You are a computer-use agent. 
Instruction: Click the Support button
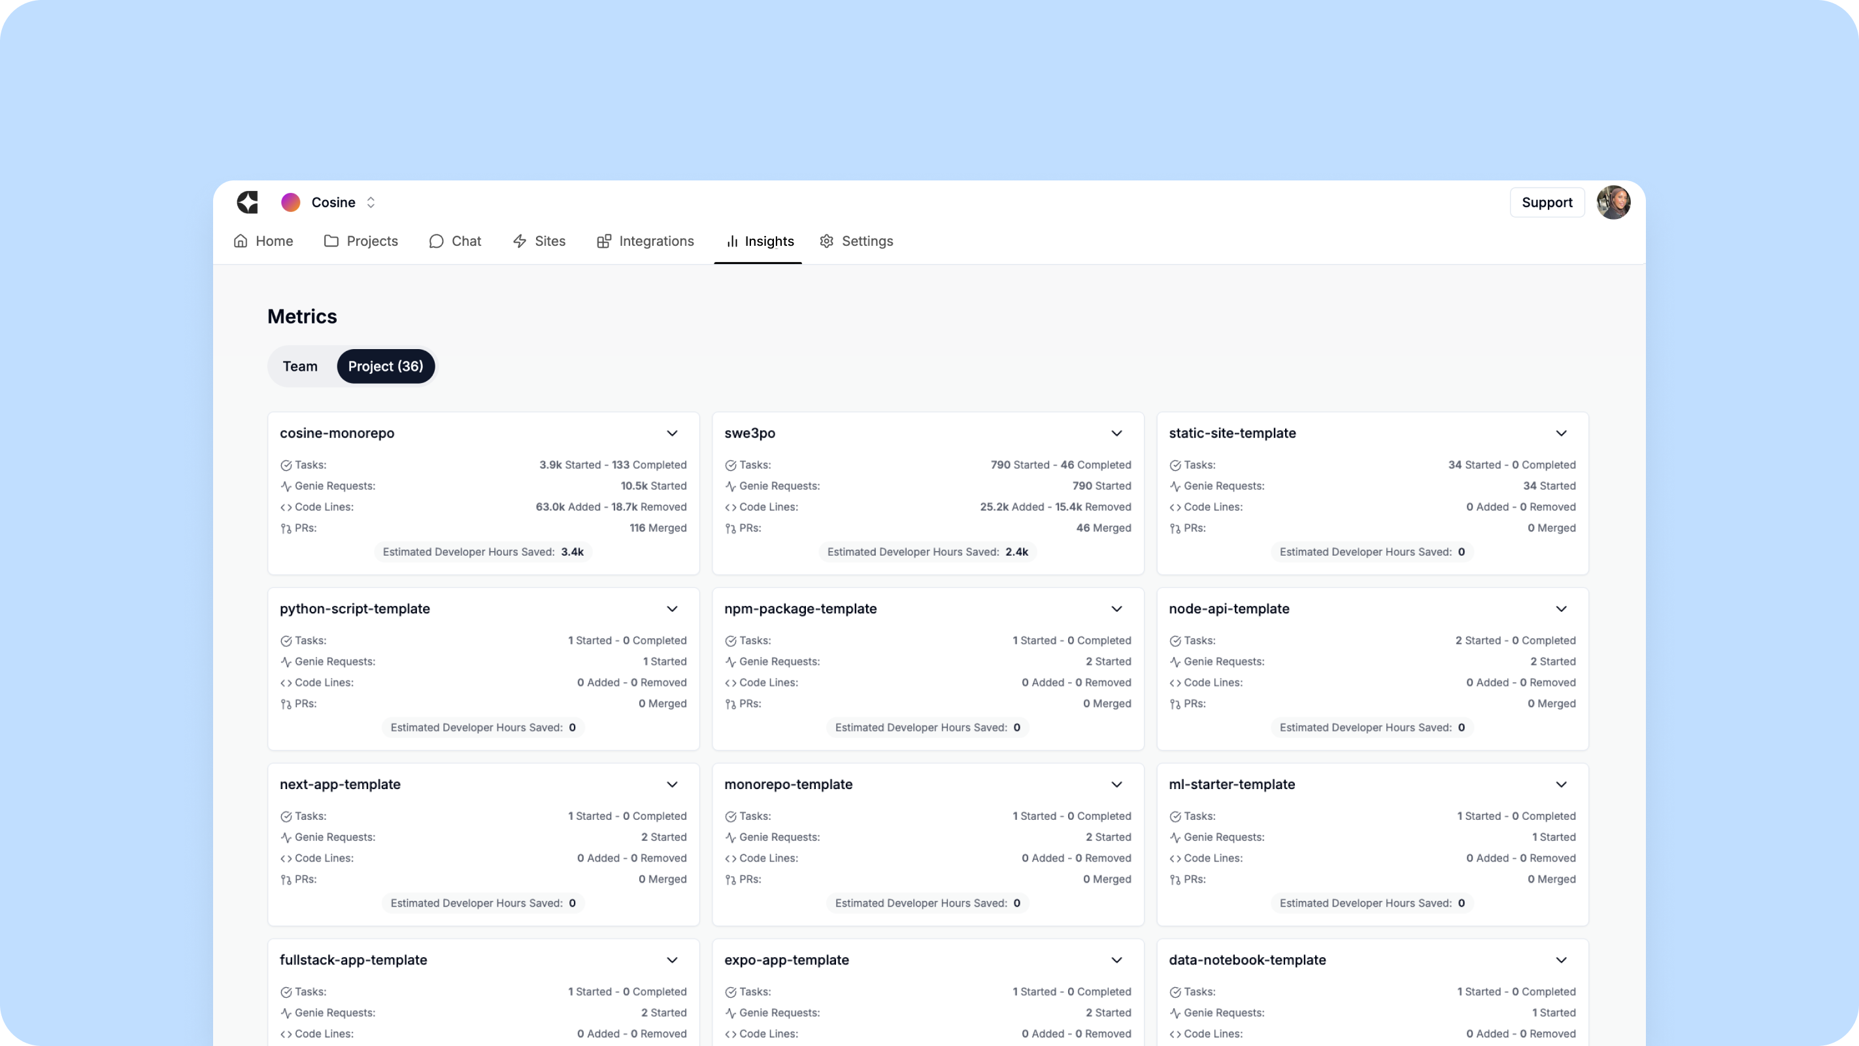[1547, 202]
